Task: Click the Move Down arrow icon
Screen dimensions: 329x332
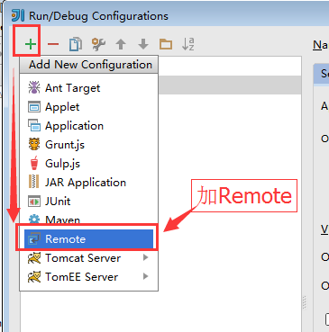Action: pos(143,44)
